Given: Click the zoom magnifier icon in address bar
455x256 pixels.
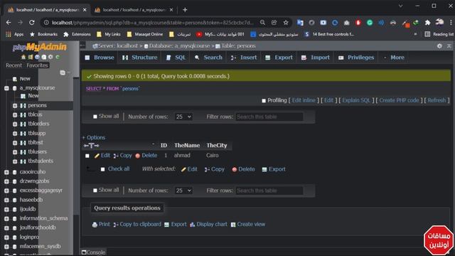Looking at the screenshot, I should pos(262,22).
